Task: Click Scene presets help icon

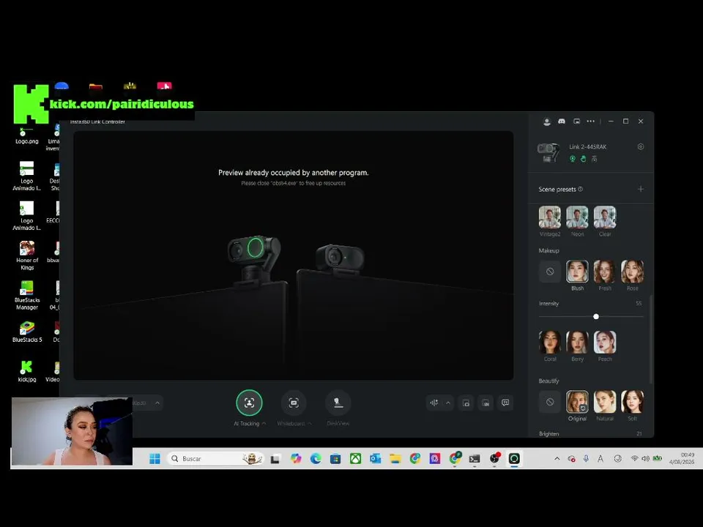Action: (x=580, y=189)
